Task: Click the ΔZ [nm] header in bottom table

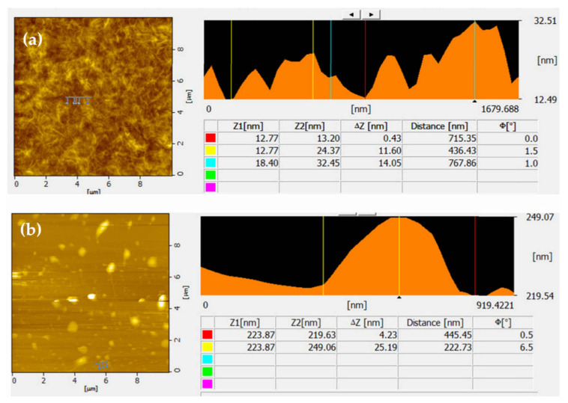Action: (367, 322)
